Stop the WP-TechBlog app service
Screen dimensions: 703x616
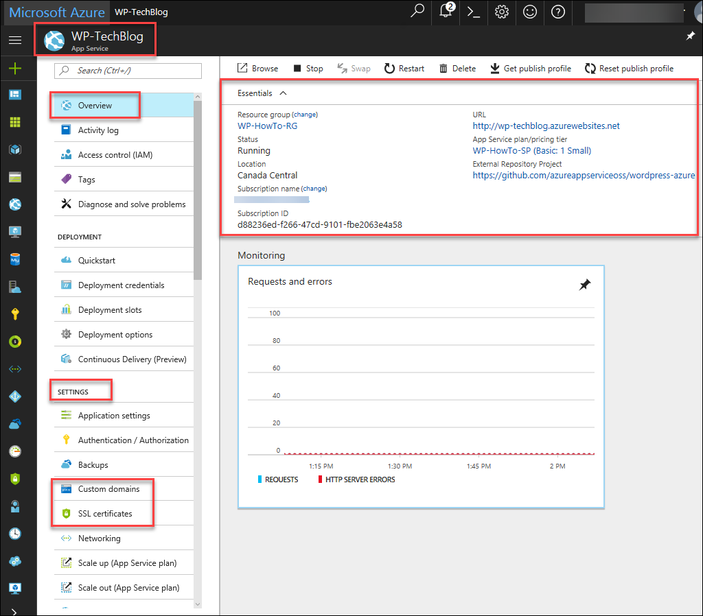point(308,68)
